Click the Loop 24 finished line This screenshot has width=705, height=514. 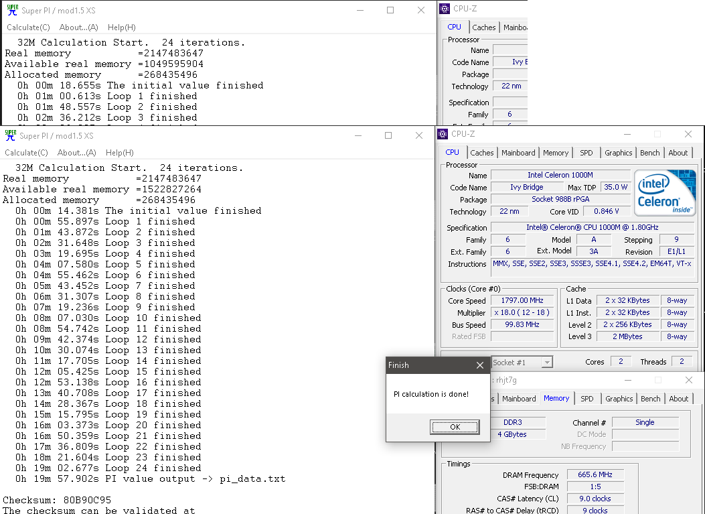click(x=108, y=468)
